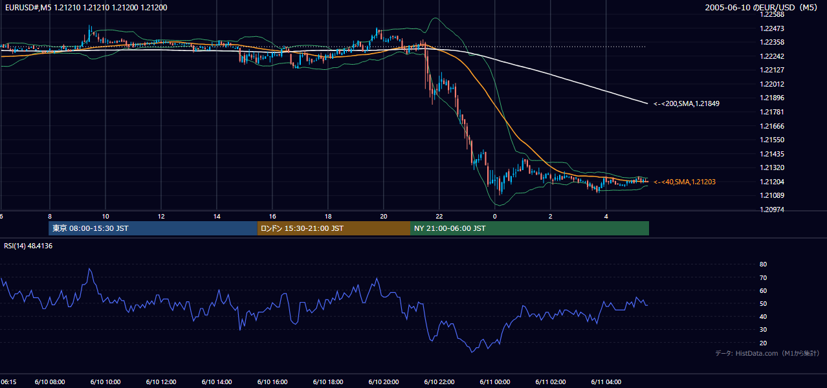
Task: Click RSI axis level 30
Action: pyautogui.click(x=763, y=330)
